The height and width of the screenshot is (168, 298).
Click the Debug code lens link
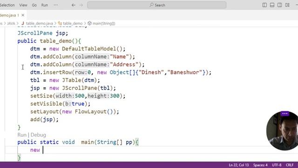tap(38, 135)
